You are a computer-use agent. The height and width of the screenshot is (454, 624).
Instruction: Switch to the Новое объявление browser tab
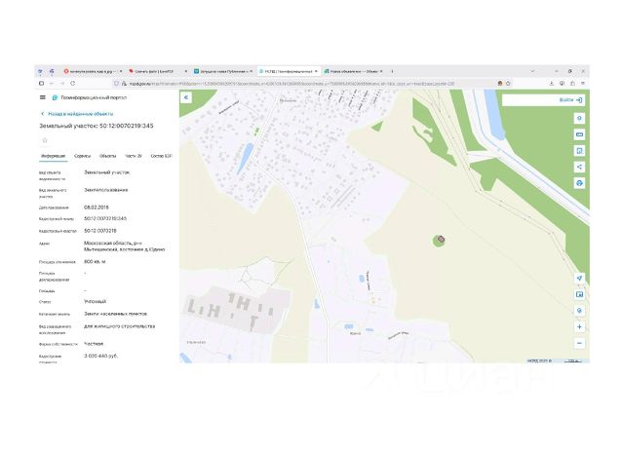353,71
